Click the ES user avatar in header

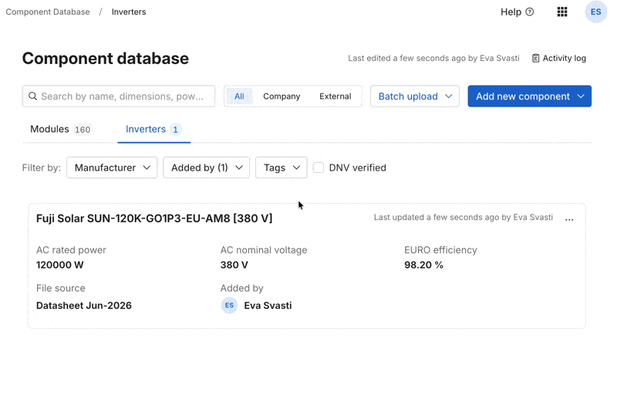(x=595, y=12)
